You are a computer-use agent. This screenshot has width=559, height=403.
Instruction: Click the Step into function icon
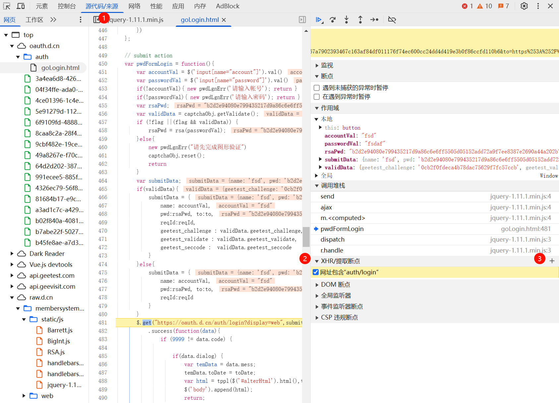pyautogui.click(x=346, y=20)
